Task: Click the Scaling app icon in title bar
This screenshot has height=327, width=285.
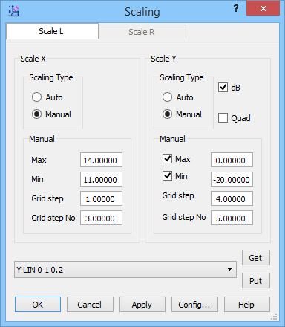Action: (14, 11)
